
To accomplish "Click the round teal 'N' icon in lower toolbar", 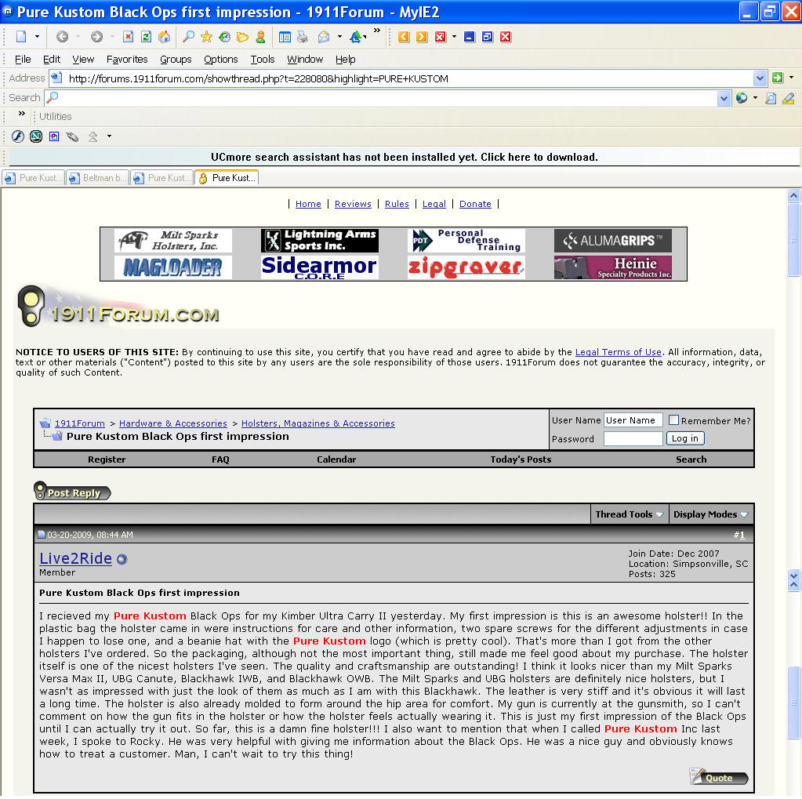I will [x=36, y=136].
